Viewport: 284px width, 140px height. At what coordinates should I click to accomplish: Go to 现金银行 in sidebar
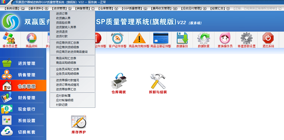[23, 109]
